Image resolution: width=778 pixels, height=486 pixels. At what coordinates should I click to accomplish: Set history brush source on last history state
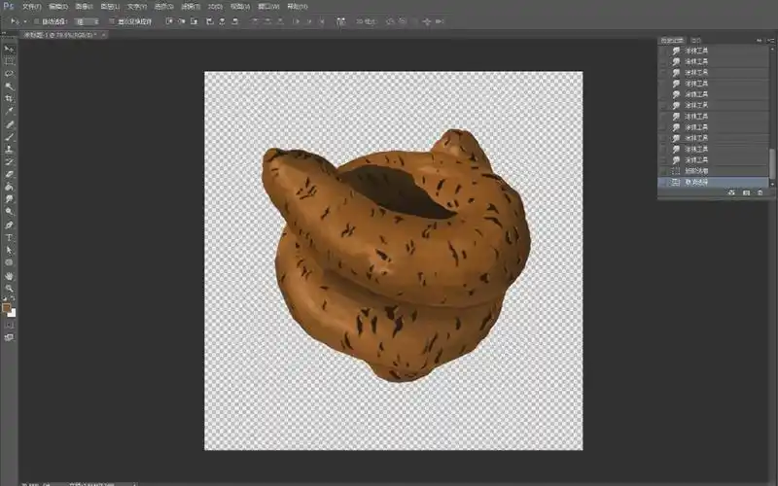point(663,182)
